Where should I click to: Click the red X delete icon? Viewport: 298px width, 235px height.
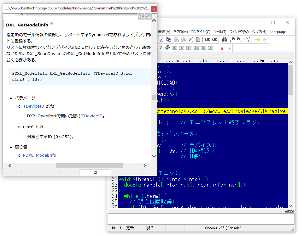[x=190, y=40]
